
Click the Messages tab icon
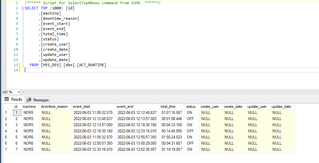(29, 100)
